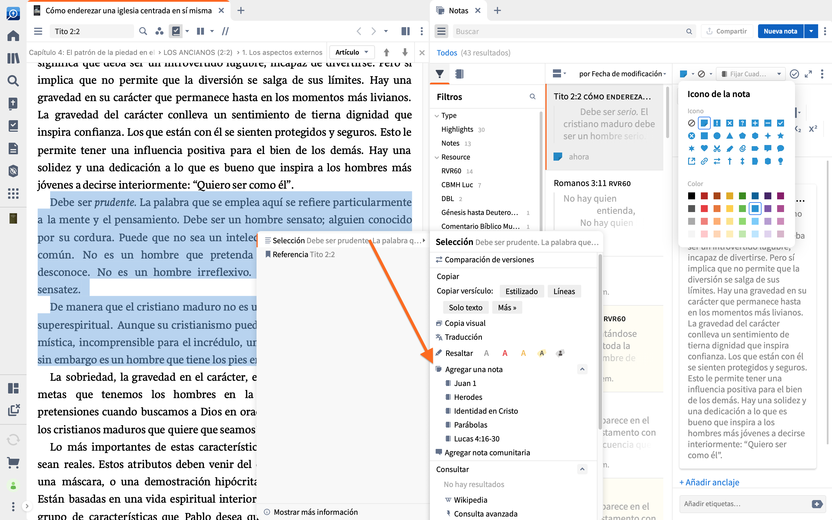
Task: Toggle the Filters funnel sidebar in Notes
Action: coord(439,74)
